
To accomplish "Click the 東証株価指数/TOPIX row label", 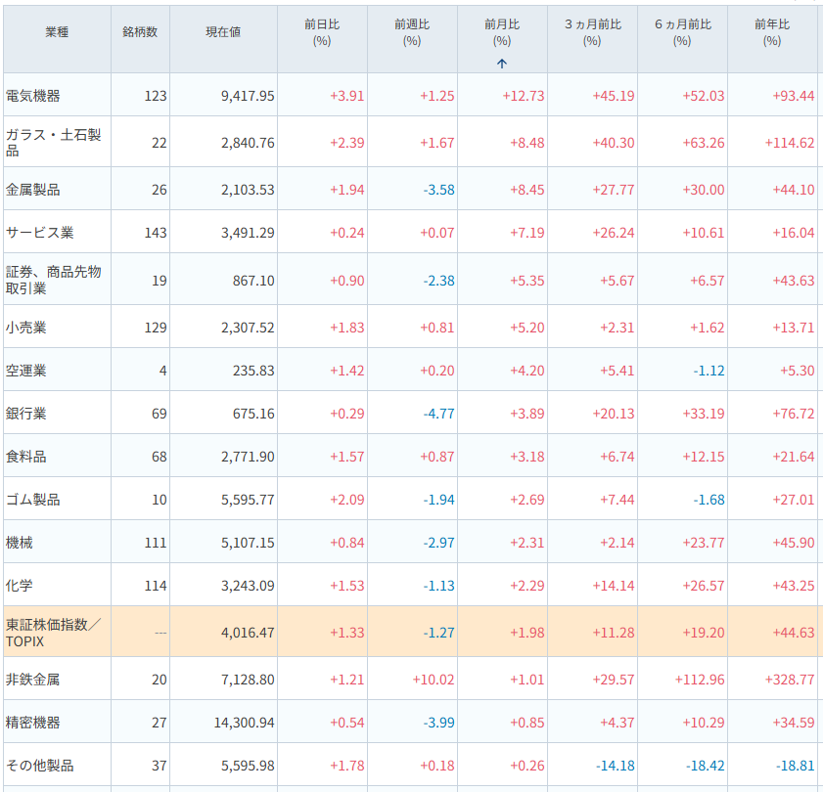I will click(53, 633).
